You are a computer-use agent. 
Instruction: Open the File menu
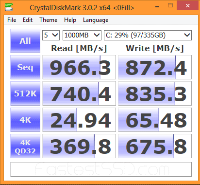12,20
